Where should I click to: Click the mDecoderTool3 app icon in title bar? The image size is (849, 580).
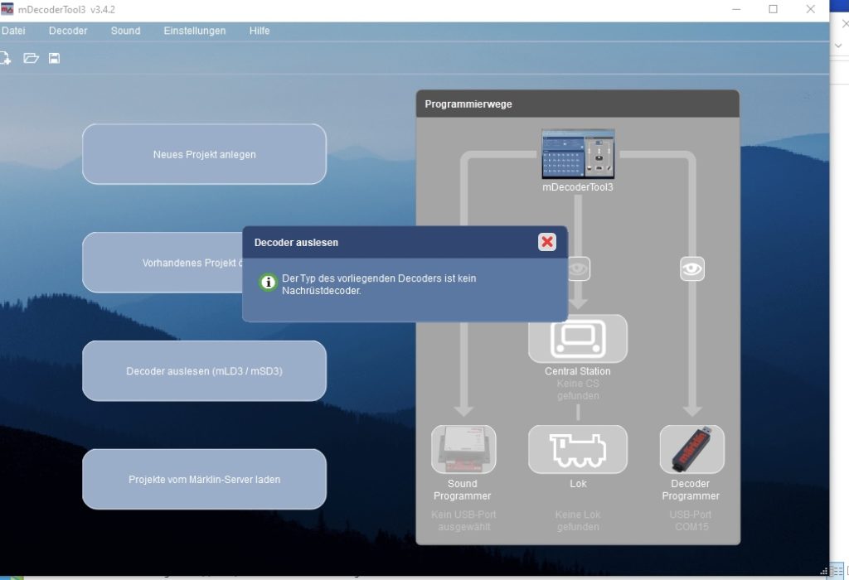pyautogui.click(x=7, y=9)
